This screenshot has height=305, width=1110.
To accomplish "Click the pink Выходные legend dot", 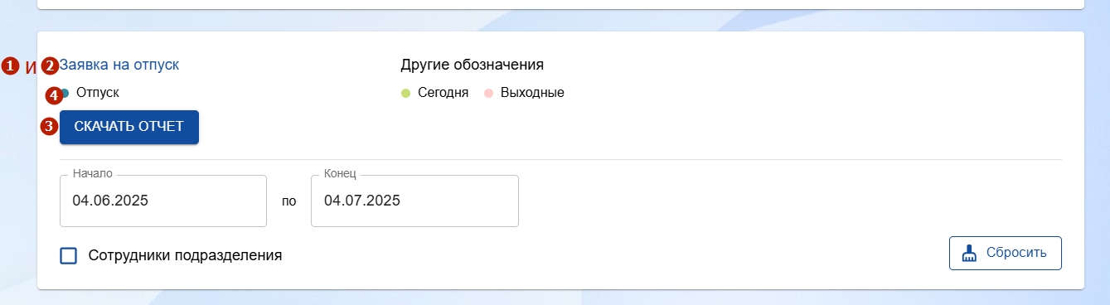I will [x=488, y=93].
